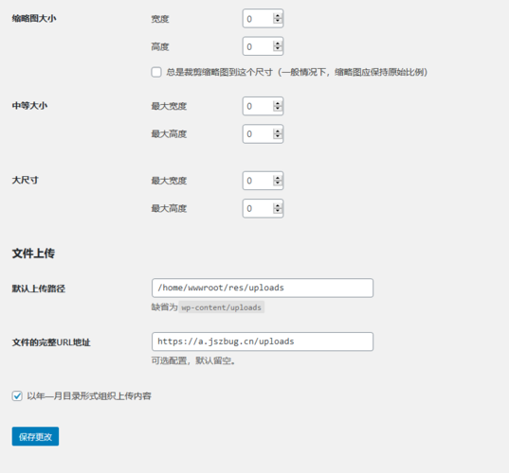Increase 中等大小 最大宽度 with up arrow
This screenshot has width=509, height=473.
[x=278, y=103]
